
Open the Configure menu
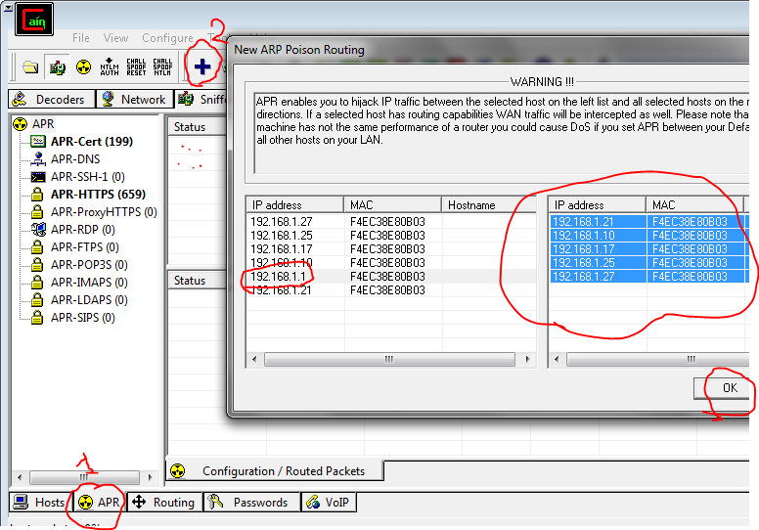pyautogui.click(x=167, y=38)
